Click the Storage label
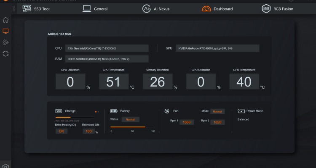 pyautogui.click(x=70, y=111)
